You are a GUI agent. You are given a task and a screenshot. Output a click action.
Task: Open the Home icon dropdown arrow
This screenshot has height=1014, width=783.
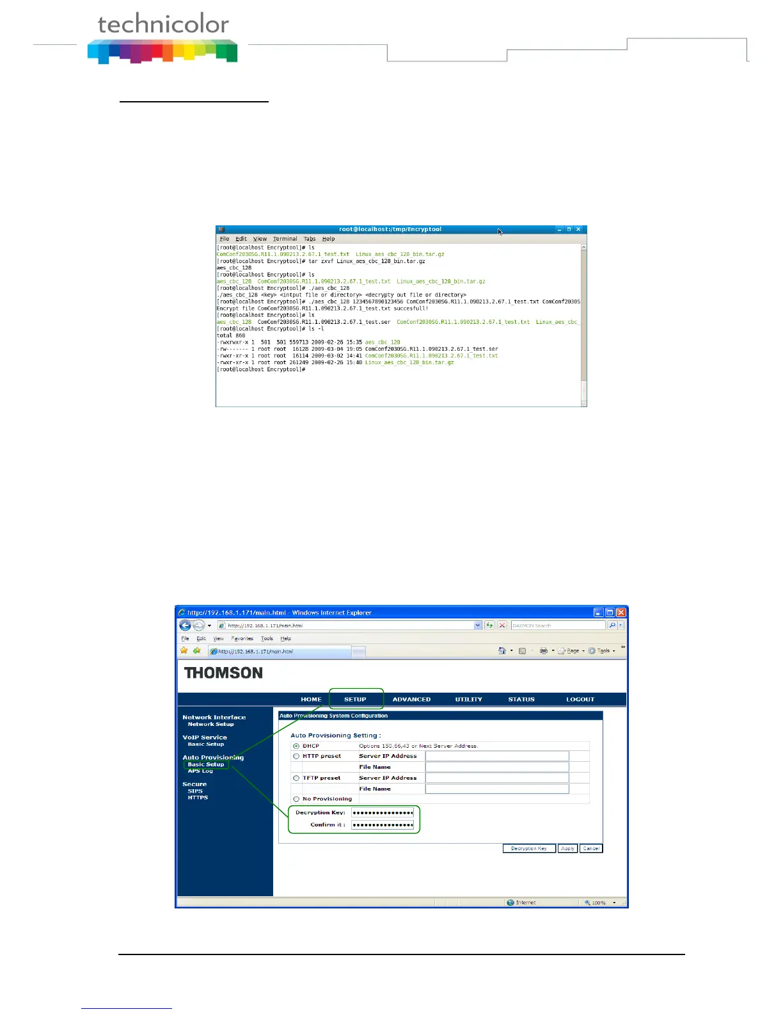pos(512,651)
